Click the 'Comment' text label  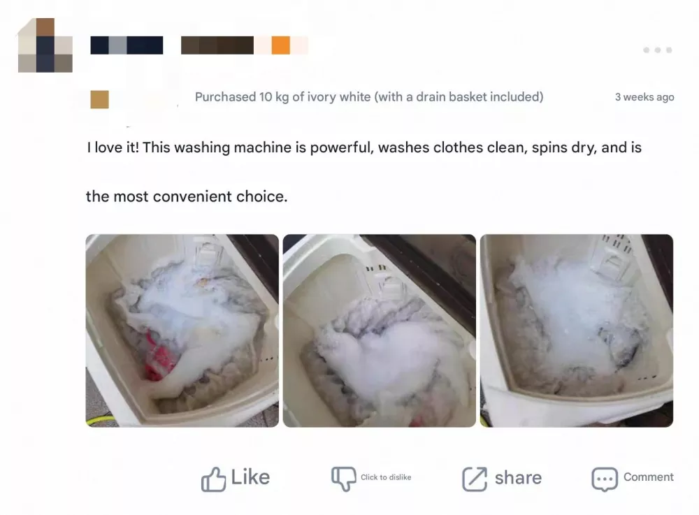pyautogui.click(x=649, y=477)
